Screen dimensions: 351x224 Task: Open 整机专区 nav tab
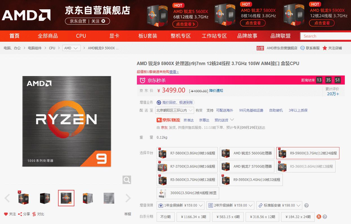181,36
